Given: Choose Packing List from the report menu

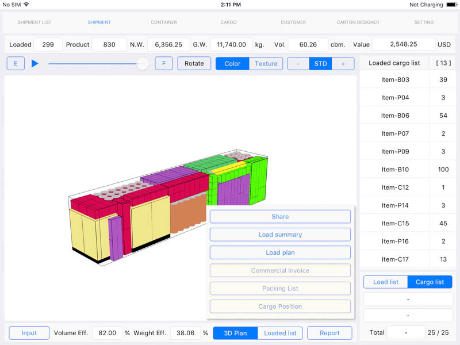Looking at the screenshot, I should [x=280, y=289].
